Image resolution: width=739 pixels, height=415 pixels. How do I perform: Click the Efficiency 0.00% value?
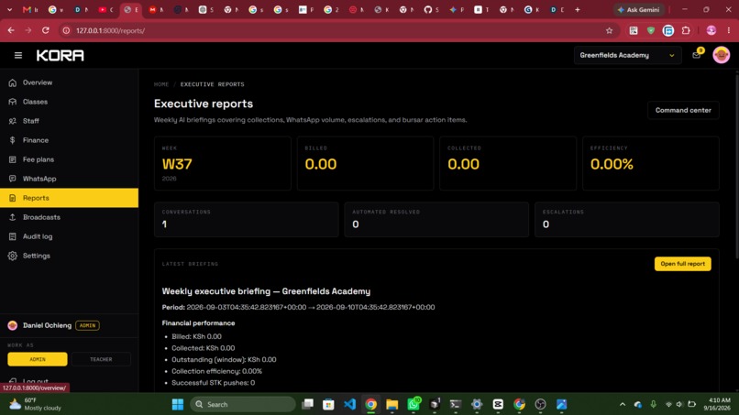point(612,164)
